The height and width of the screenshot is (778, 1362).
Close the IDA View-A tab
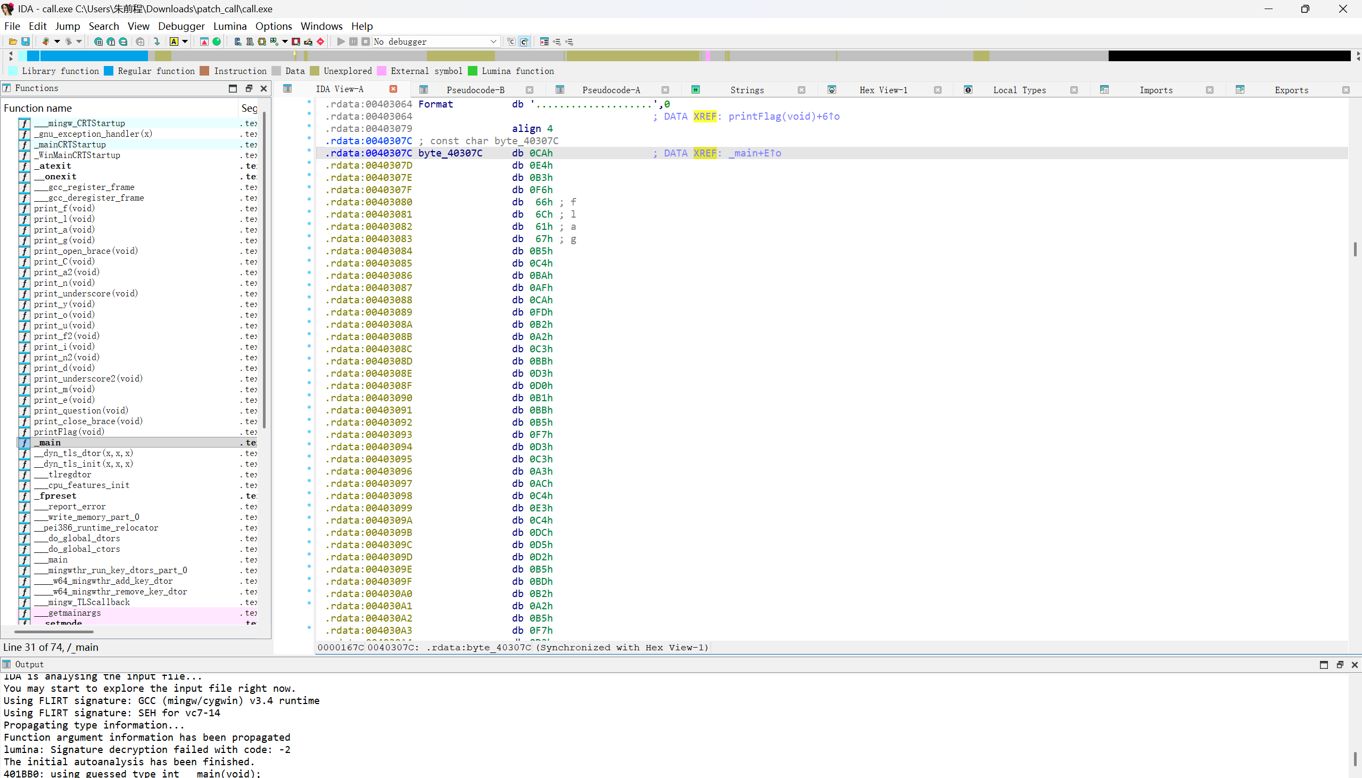point(393,89)
